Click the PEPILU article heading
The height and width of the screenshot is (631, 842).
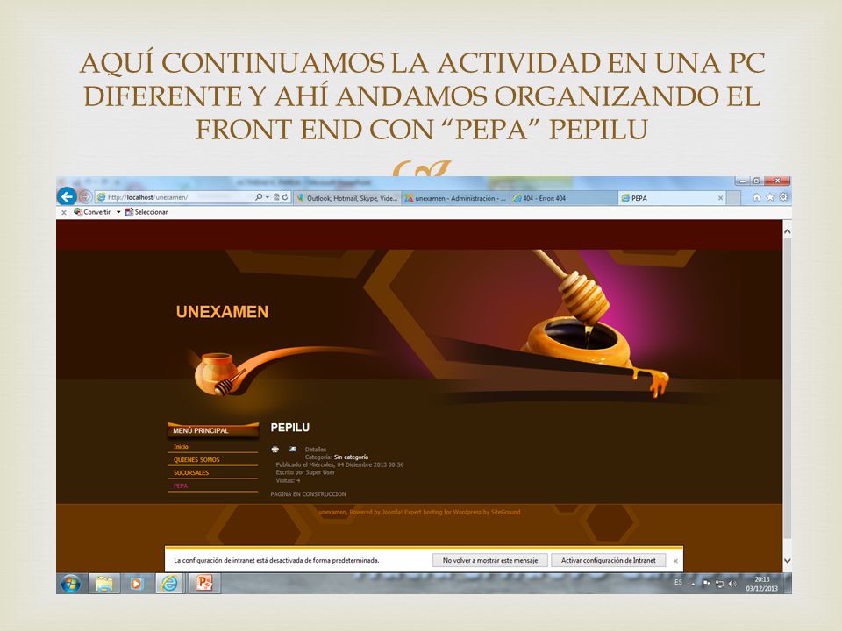pyautogui.click(x=290, y=428)
